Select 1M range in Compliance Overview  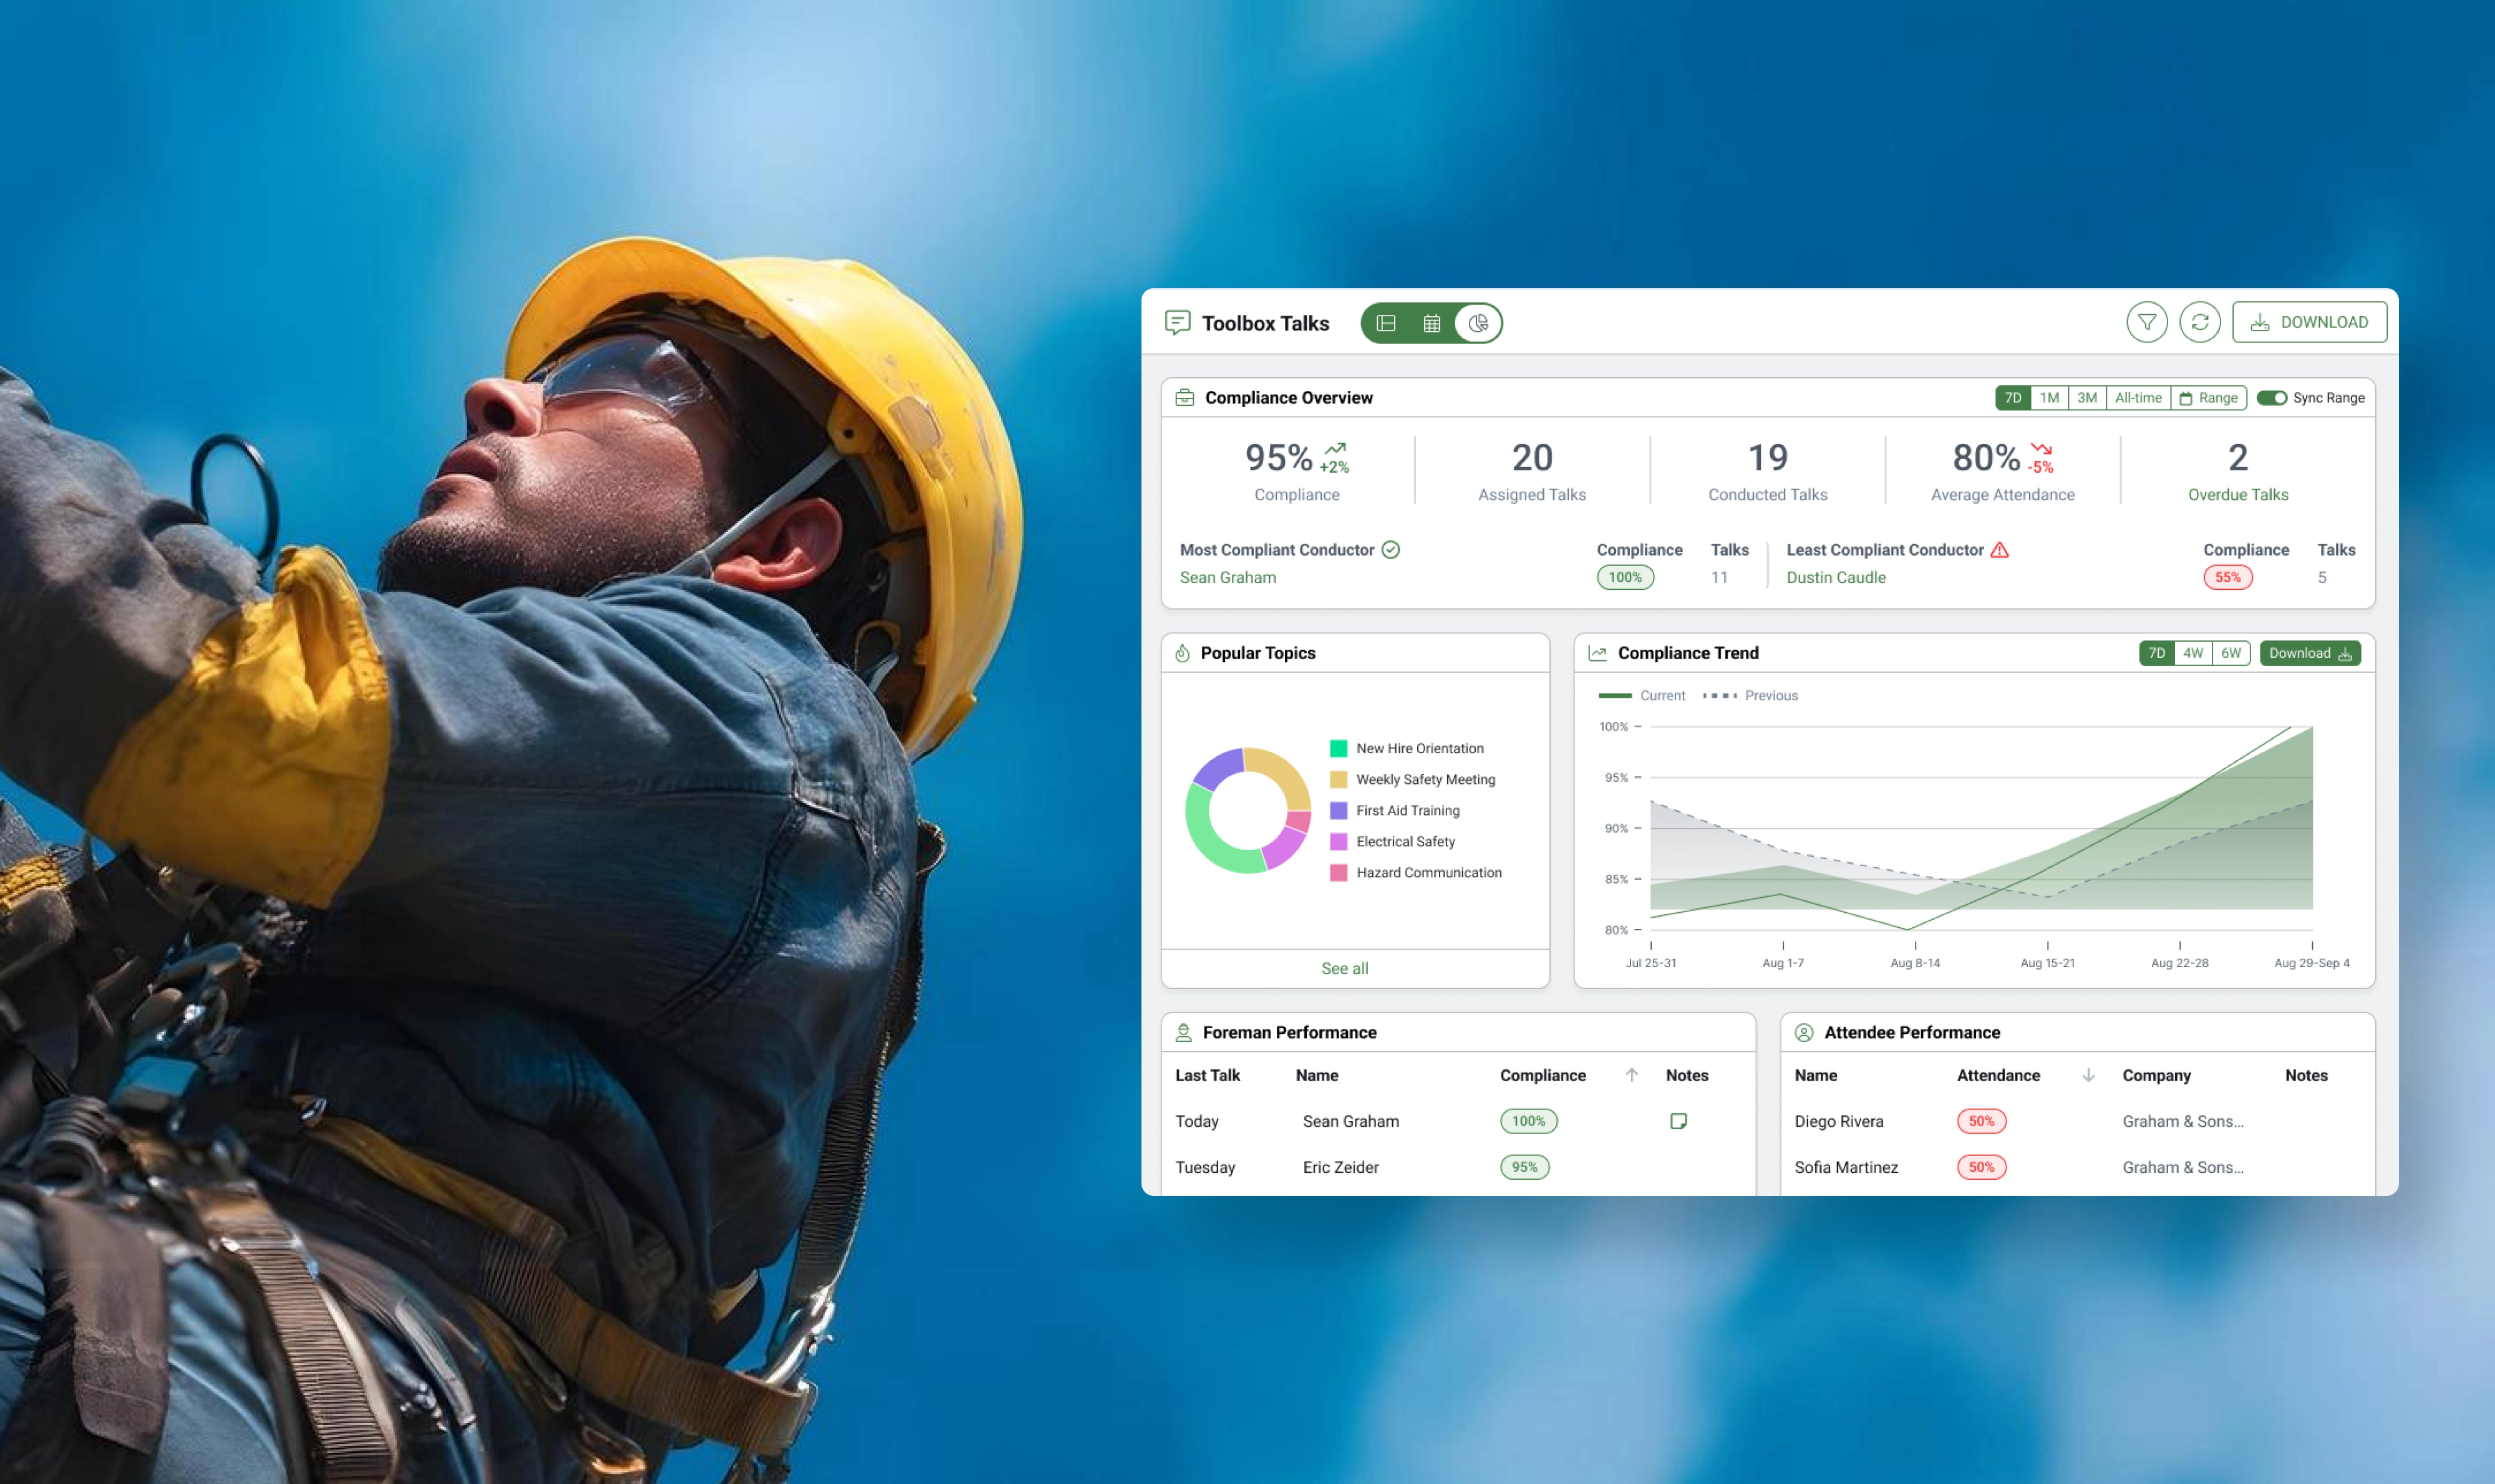(2049, 398)
